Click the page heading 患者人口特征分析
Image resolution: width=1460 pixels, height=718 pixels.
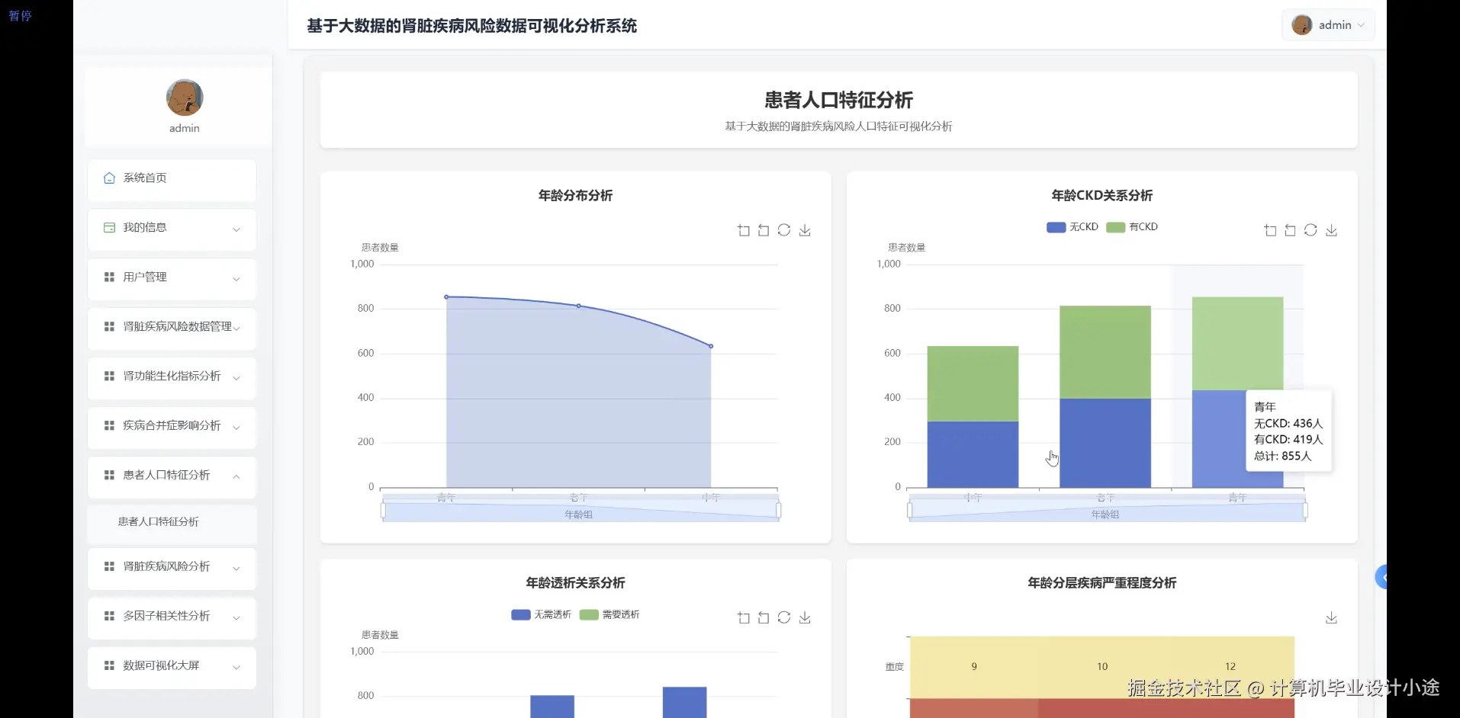click(x=838, y=100)
